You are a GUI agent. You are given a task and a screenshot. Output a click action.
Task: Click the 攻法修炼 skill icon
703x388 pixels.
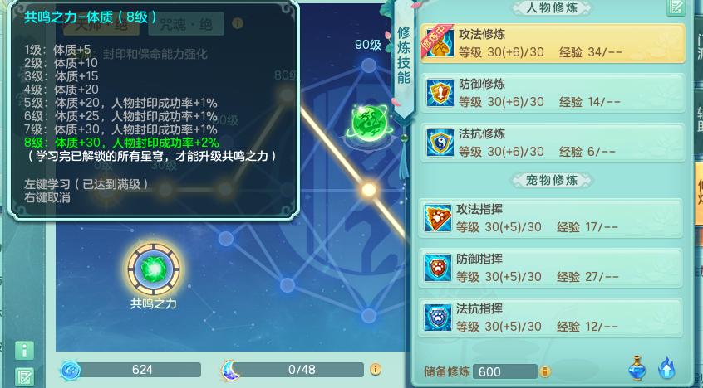[440, 43]
